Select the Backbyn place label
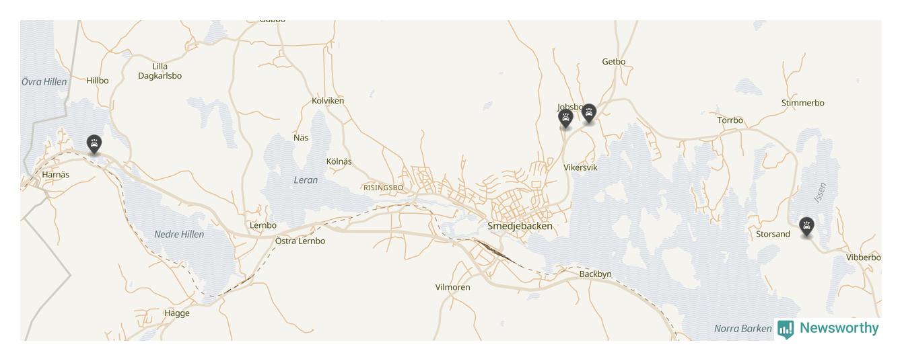The width and height of the screenshot is (902, 361). point(595,274)
